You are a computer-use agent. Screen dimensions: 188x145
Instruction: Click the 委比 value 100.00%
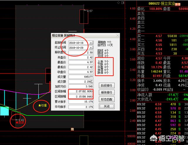coord(156,9)
